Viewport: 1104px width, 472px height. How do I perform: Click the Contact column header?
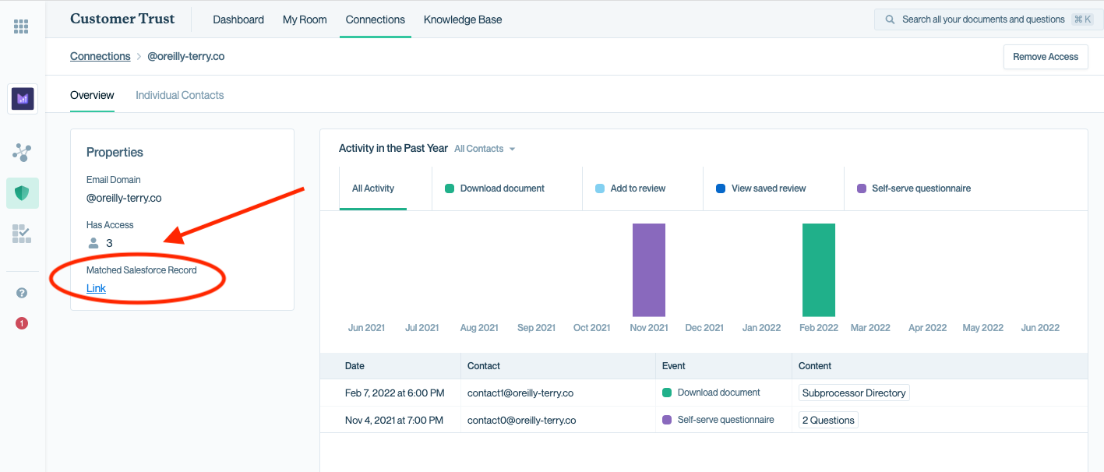(484, 366)
